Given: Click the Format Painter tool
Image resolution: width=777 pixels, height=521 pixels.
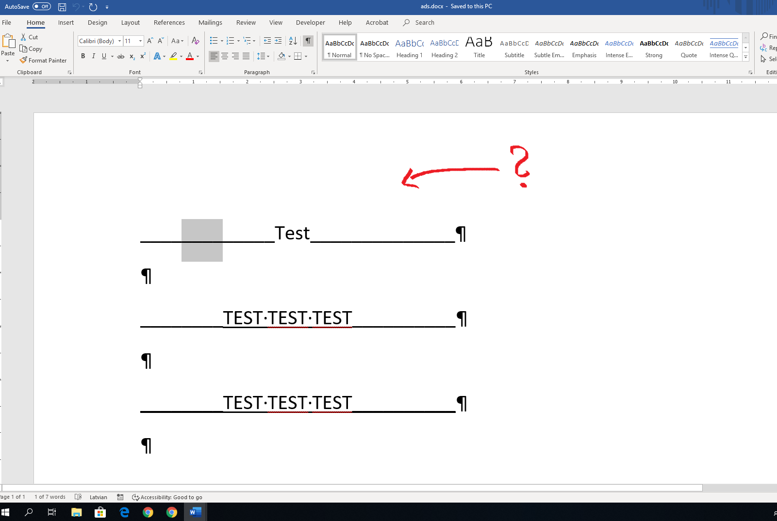Looking at the screenshot, I should [43, 61].
